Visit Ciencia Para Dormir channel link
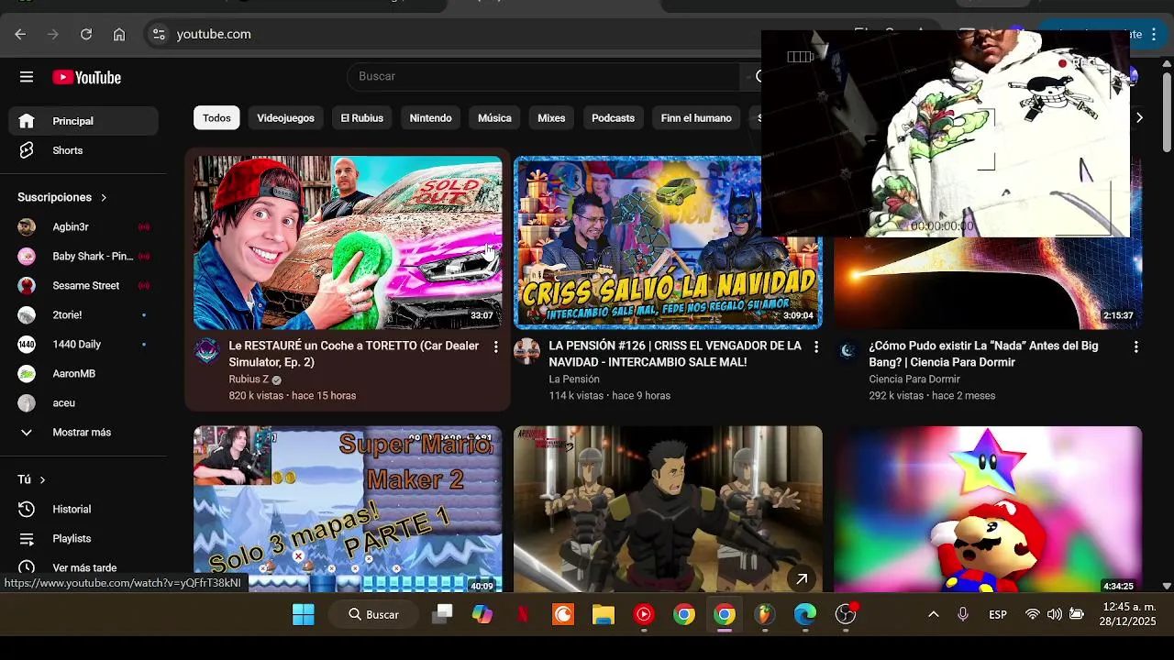This screenshot has width=1174, height=660. [914, 379]
